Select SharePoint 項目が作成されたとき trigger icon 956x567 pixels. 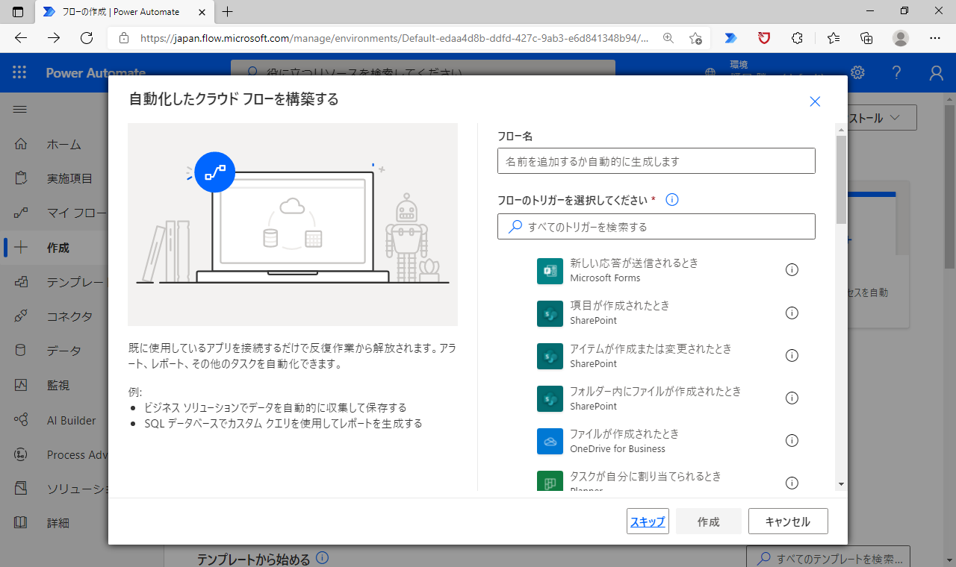(x=550, y=313)
